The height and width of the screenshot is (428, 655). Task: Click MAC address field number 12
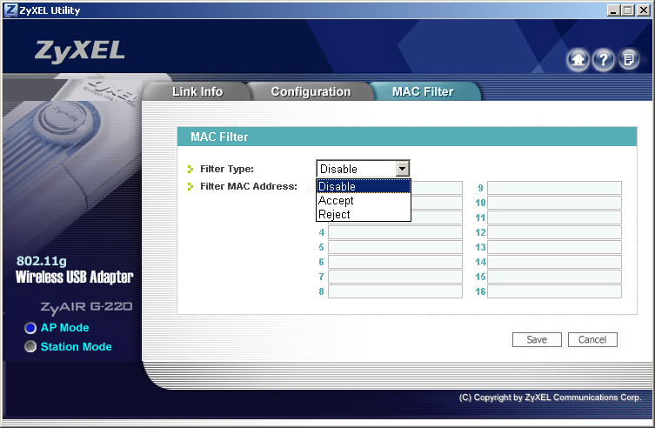click(x=554, y=232)
